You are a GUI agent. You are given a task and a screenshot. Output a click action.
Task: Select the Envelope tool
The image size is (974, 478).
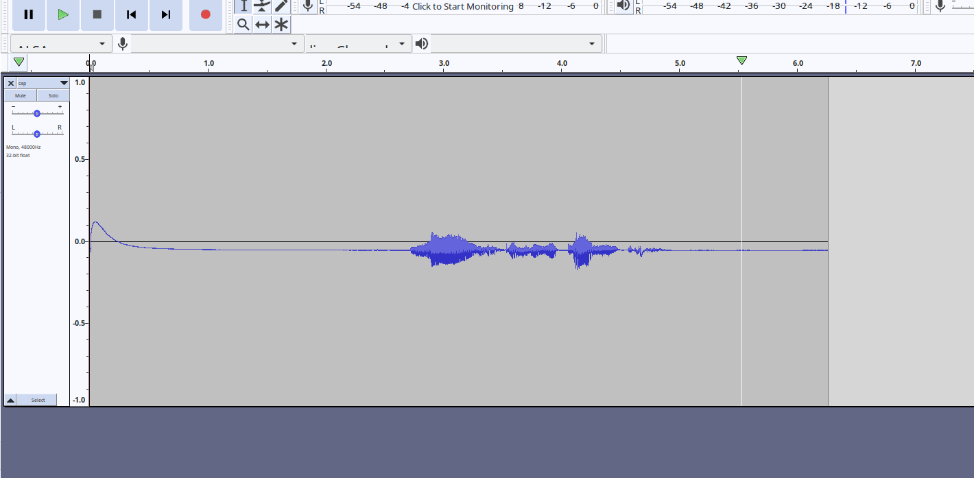(262, 6)
